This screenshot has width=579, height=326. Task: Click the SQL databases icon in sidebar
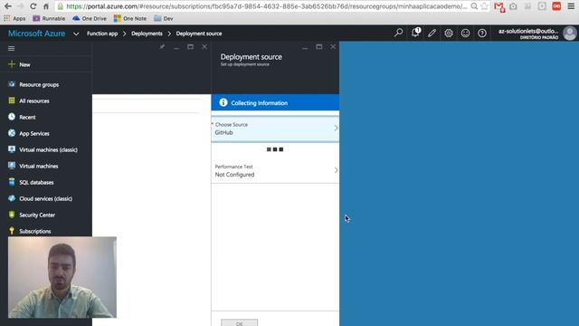tap(12, 182)
